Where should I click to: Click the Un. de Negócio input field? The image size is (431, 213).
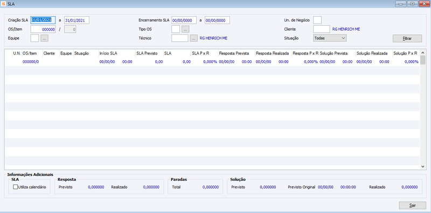point(317,20)
